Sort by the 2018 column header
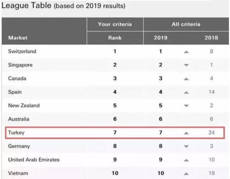This screenshot has height=179, width=230. [211, 38]
